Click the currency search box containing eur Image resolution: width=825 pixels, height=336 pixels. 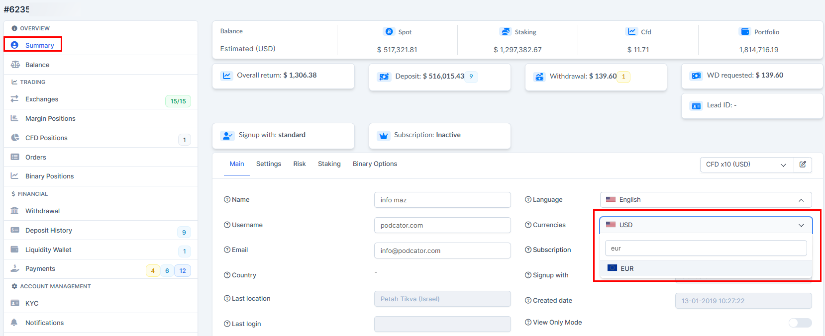click(x=705, y=248)
